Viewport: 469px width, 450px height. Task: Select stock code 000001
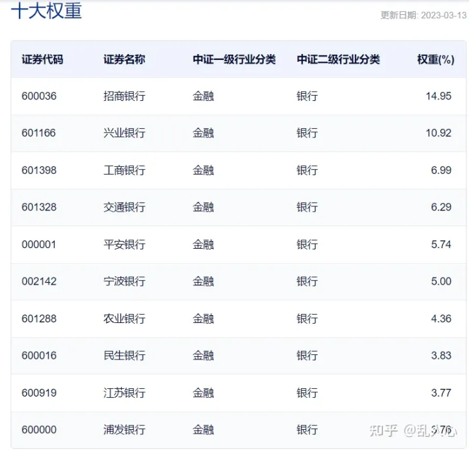[x=38, y=244]
